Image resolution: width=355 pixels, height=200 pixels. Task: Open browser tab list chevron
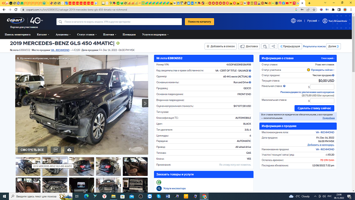click(325, 3)
